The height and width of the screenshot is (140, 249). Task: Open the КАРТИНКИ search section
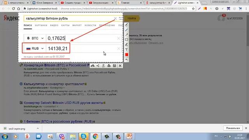pos(41,25)
